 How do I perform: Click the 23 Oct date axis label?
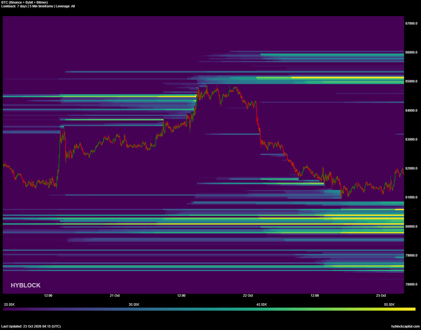[x=381, y=296]
